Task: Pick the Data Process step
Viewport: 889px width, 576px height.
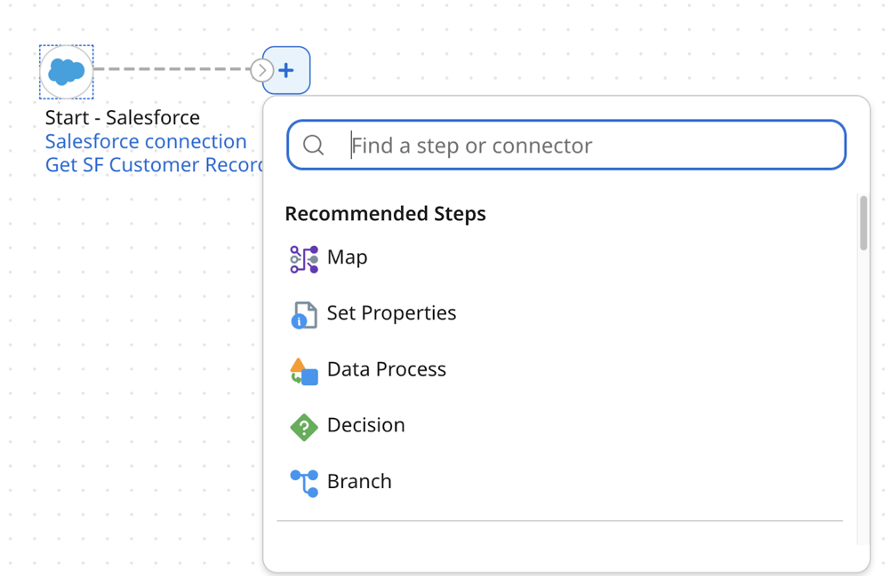Action: [386, 369]
